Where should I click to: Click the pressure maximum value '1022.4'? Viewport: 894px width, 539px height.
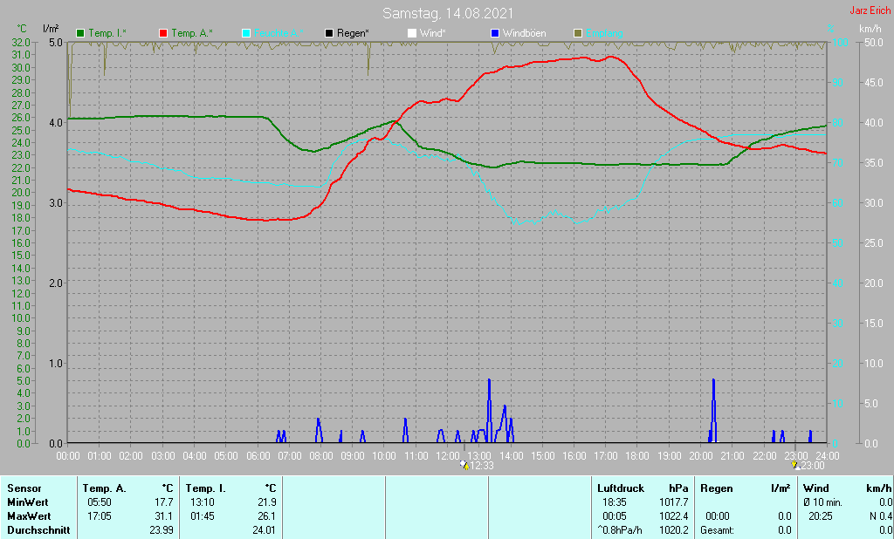click(x=673, y=516)
